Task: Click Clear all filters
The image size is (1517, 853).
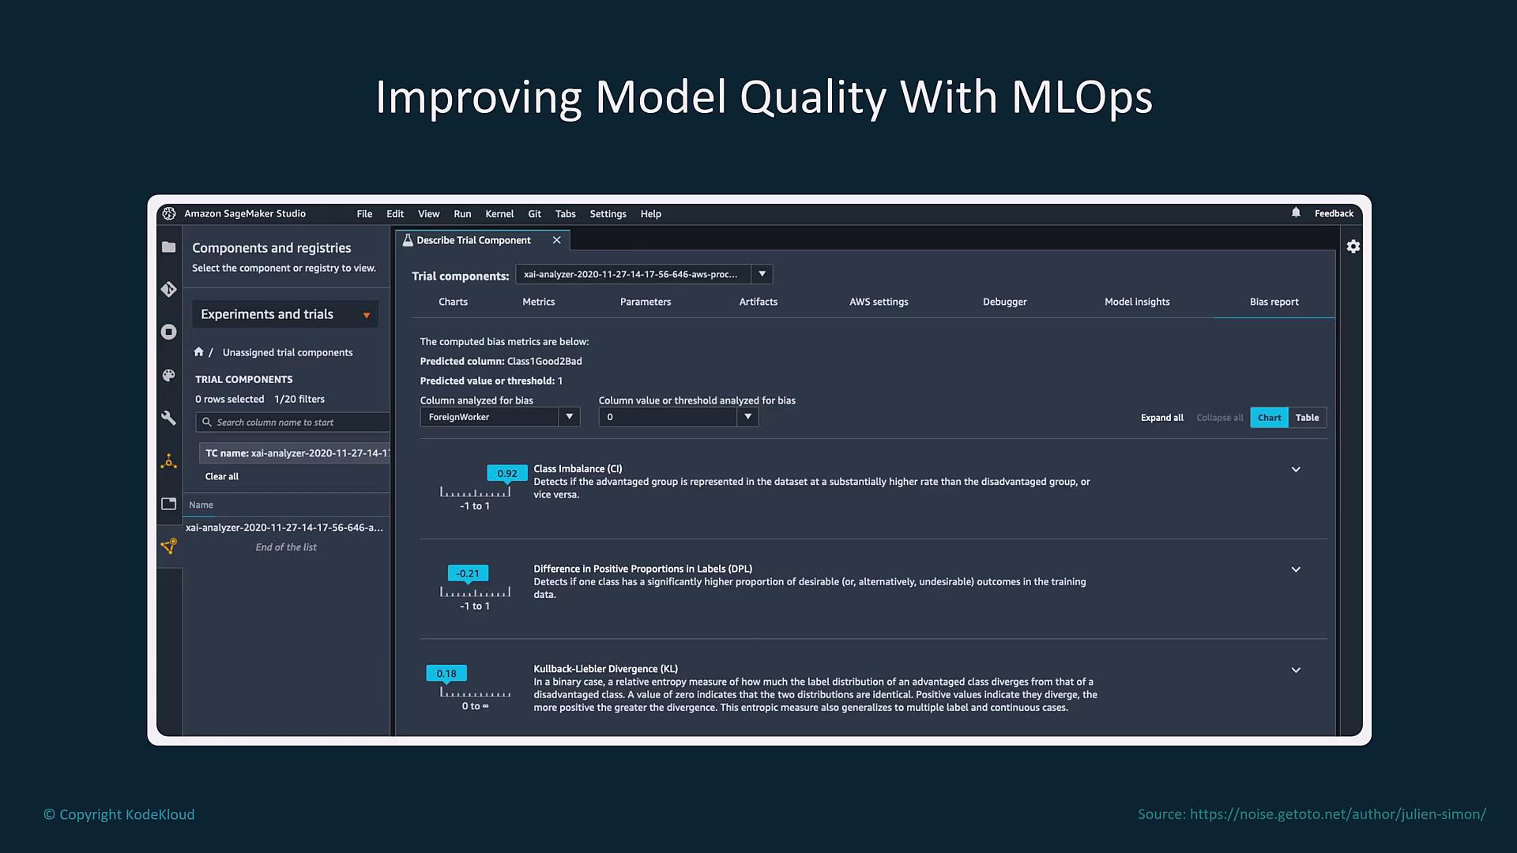Action: [222, 476]
